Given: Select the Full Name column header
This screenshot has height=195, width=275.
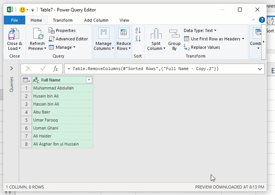Looking at the screenshot, I should (x=62, y=80).
